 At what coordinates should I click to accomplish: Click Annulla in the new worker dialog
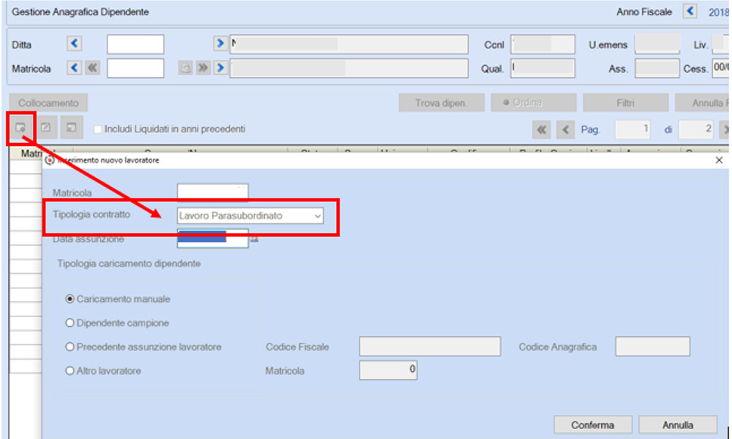point(677,425)
